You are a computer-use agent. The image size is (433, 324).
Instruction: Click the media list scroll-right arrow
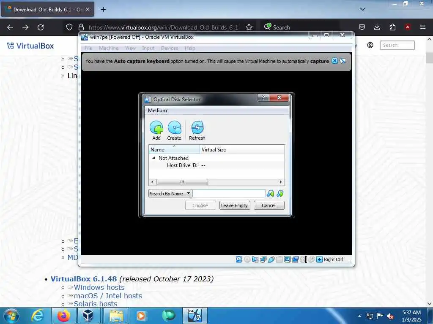tap(281, 182)
